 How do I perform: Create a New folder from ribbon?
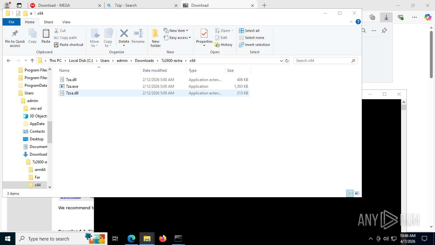pyautogui.click(x=156, y=38)
